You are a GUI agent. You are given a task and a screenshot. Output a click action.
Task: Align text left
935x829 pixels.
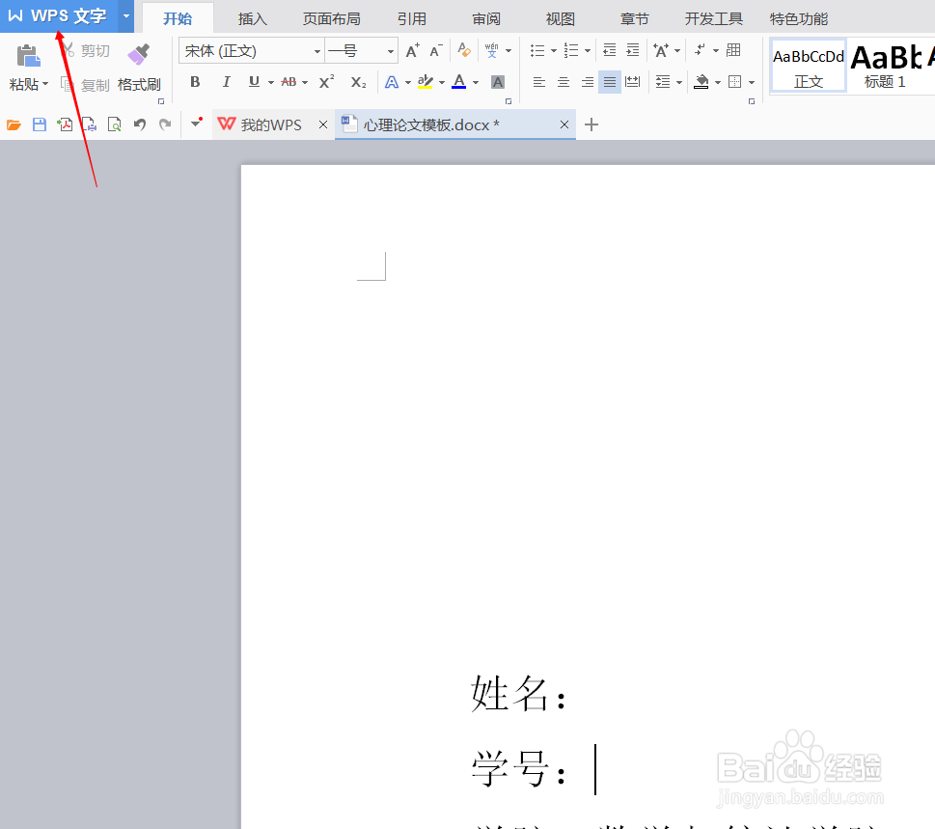click(539, 82)
